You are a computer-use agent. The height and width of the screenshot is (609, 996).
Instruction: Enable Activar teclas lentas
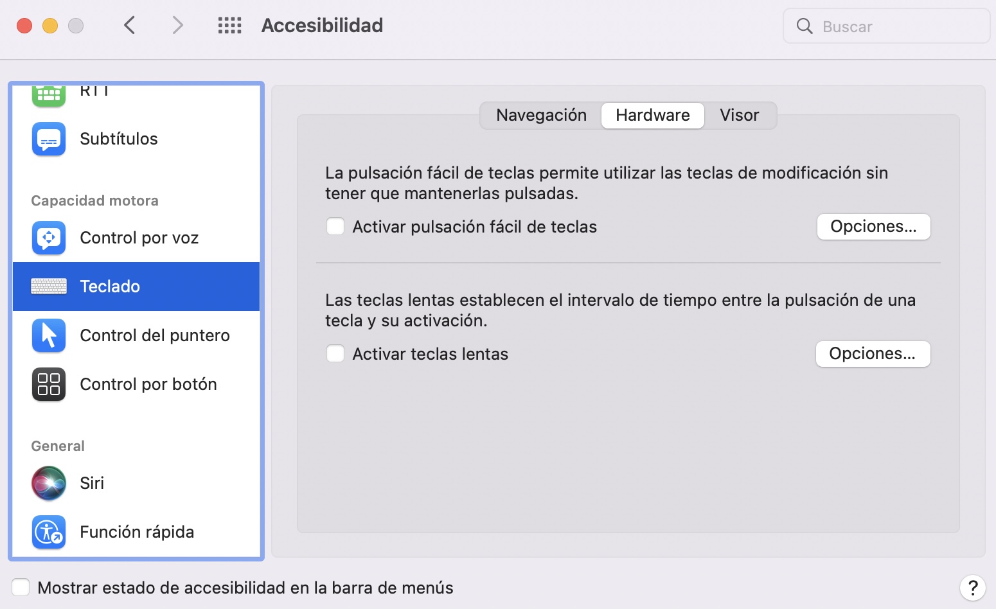[x=335, y=353]
